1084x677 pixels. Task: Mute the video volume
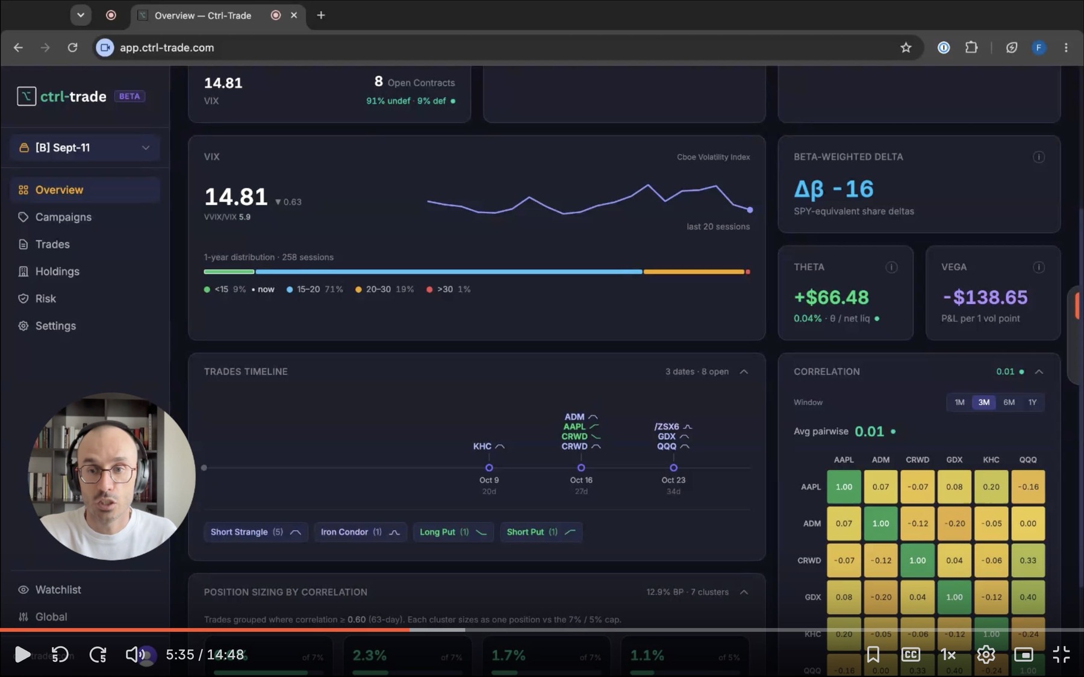click(x=135, y=655)
